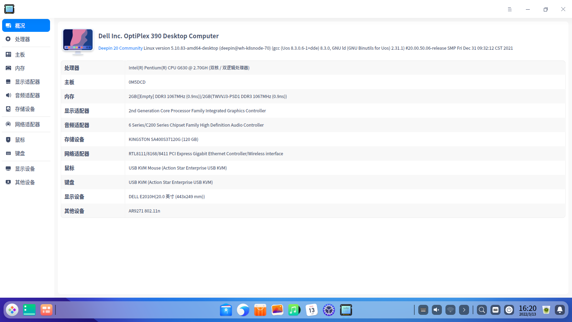Click the Dell Inc. OptiPlex 390 title
Screen dimensions: 572x322
(x=158, y=36)
